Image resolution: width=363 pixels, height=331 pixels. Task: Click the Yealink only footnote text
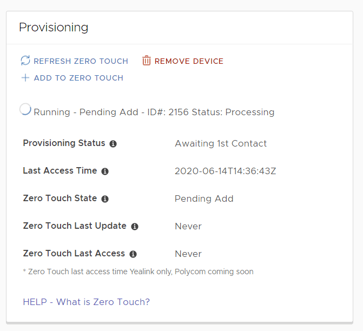tap(138, 272)
